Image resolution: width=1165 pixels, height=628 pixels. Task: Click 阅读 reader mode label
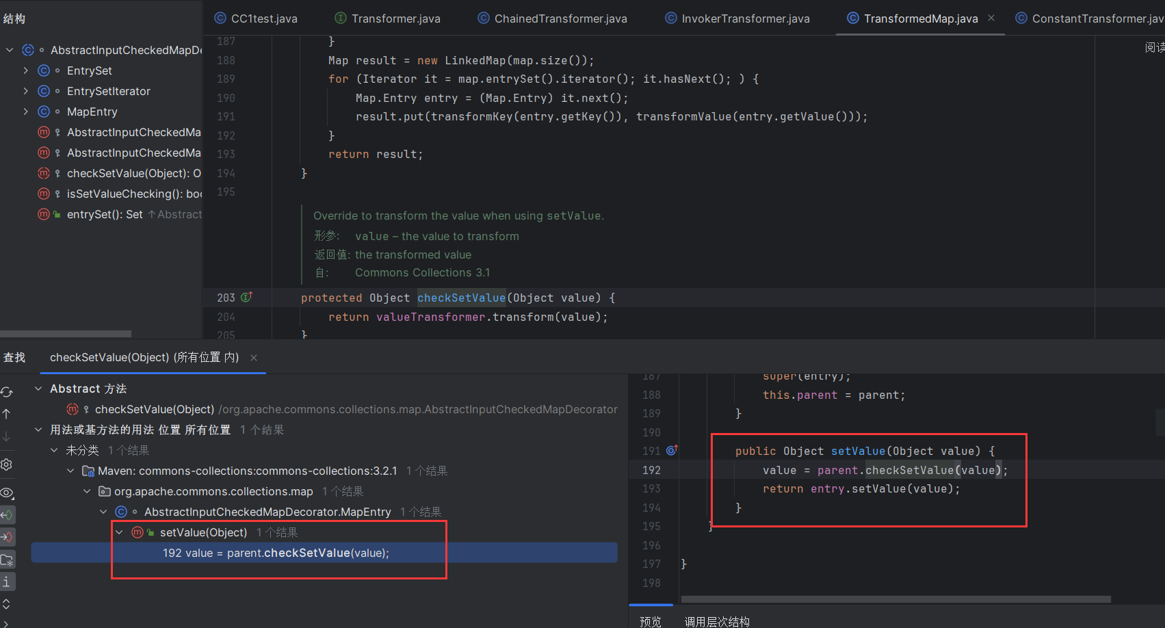1155,47
